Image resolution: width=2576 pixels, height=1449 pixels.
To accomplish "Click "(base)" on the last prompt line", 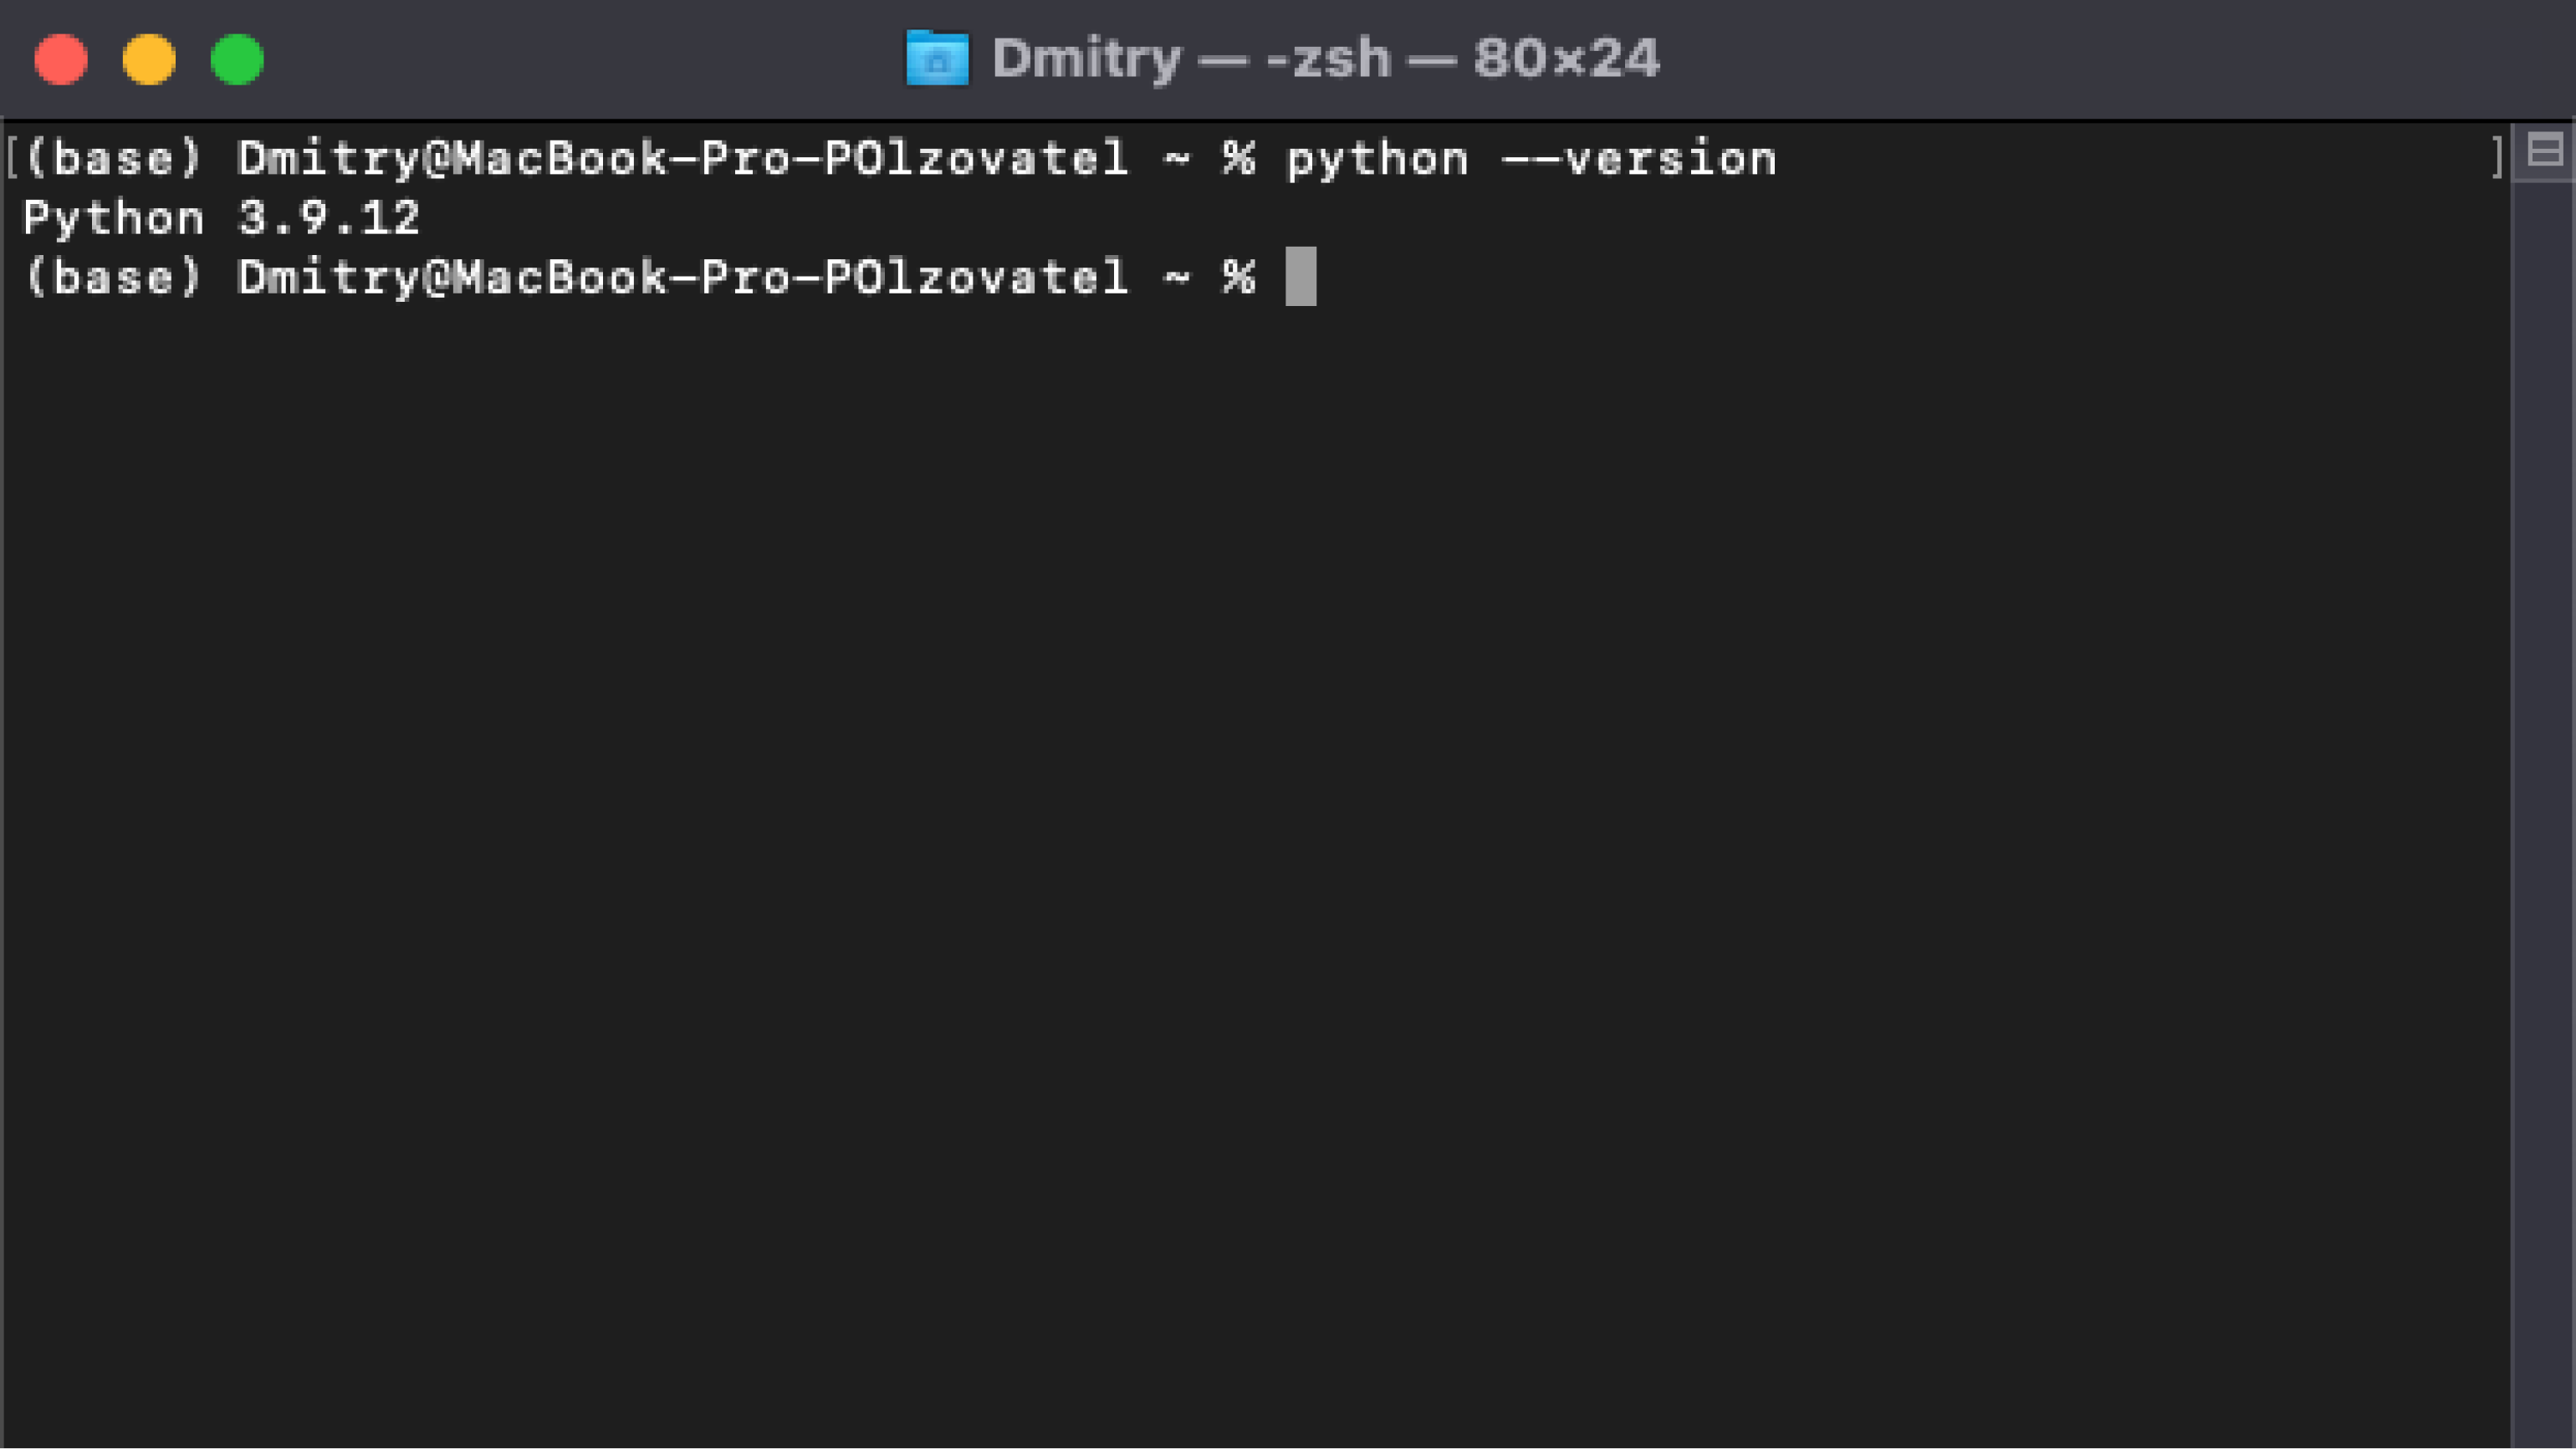I will click(x=114, y=277).
